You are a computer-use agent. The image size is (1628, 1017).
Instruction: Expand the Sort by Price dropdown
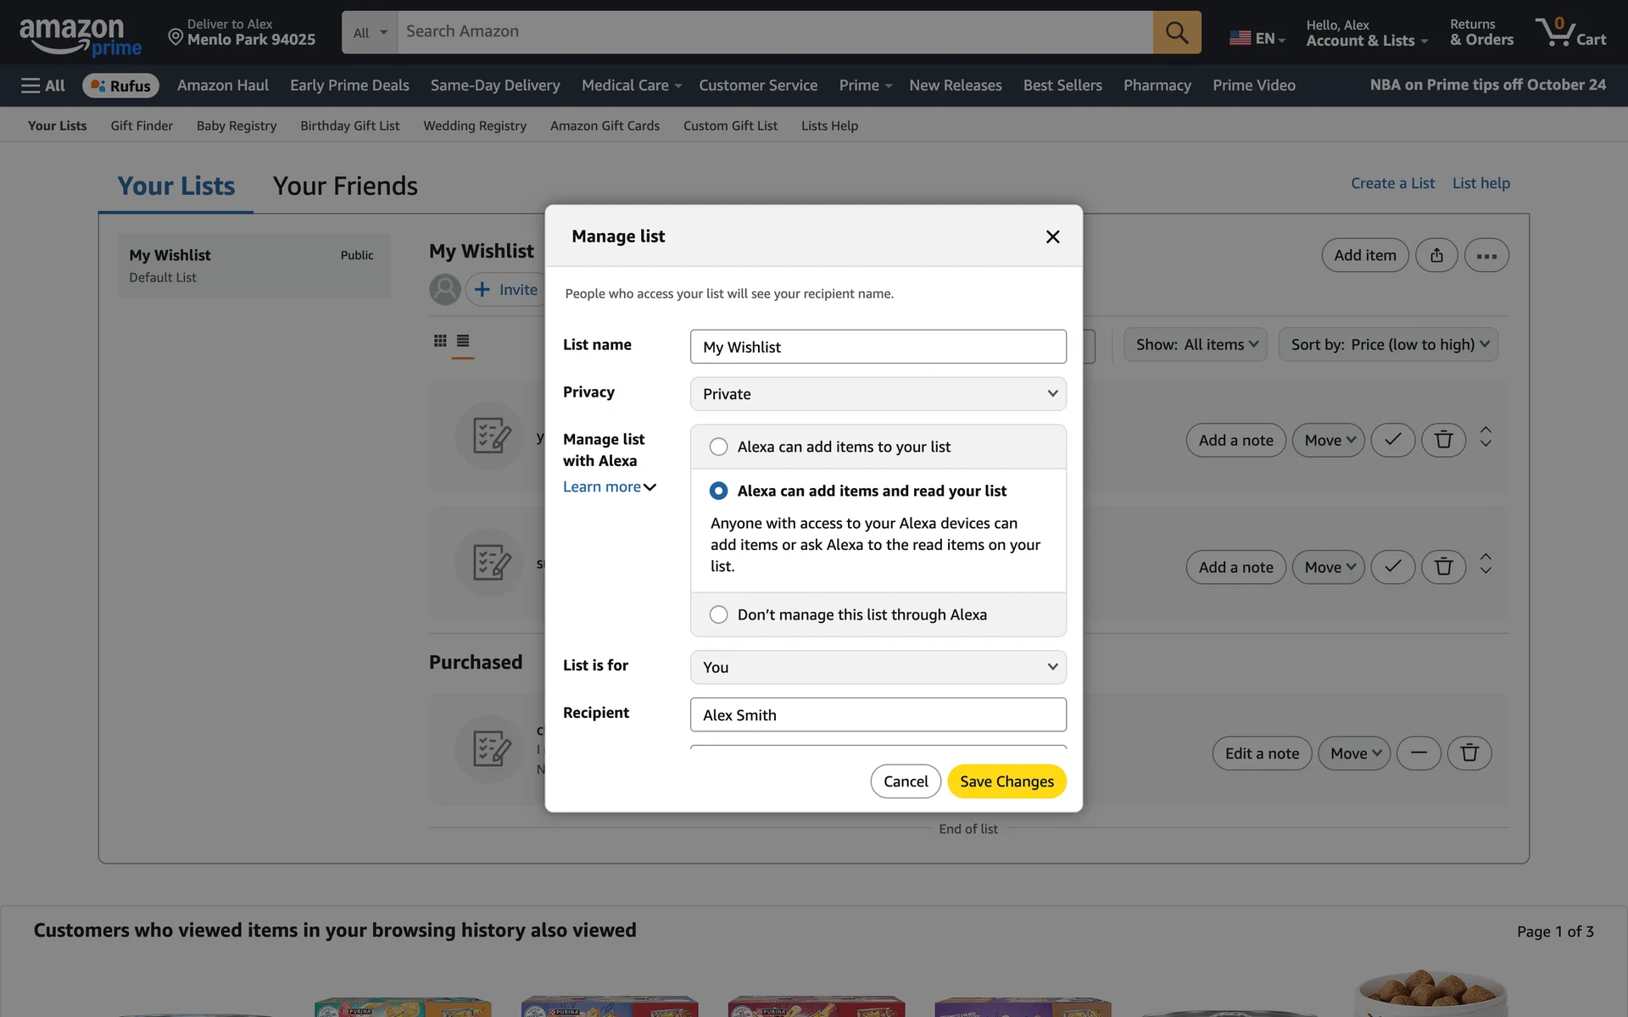[1388, 345]
